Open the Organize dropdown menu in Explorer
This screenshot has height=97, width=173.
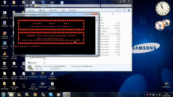click(x=31, y=10)
